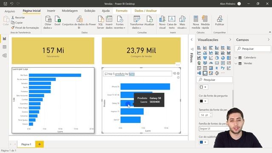
Task: Switch to the Dados / Analisar tab
Action: click(x=146, y=11)
